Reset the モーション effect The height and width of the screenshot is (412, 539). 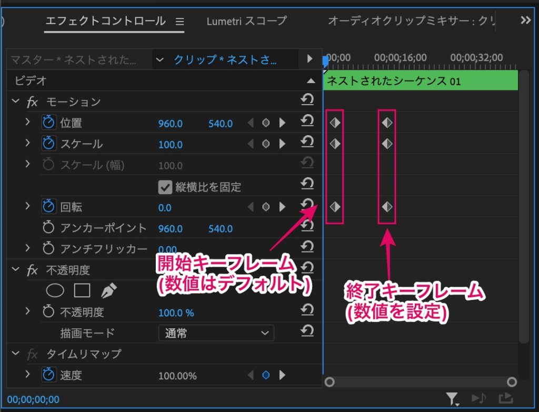click(x=307, y=99)
